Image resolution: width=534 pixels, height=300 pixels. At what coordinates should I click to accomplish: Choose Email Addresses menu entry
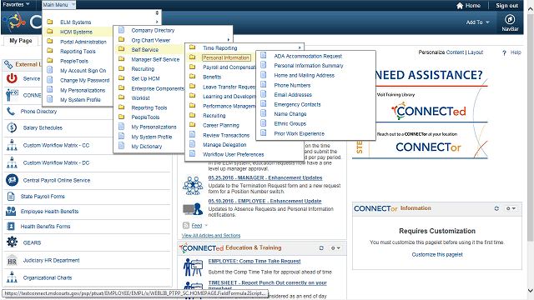point(293,95)
